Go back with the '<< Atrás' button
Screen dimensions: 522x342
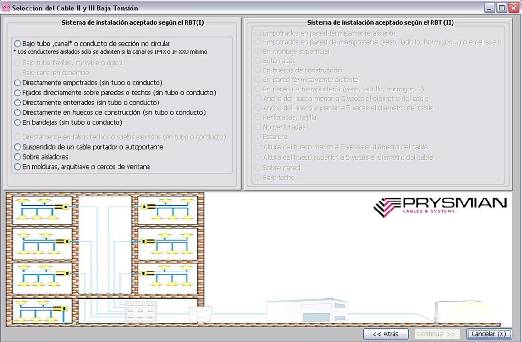point(385,334)
